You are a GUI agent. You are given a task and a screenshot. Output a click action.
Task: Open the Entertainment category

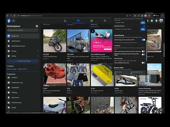point(23,103)
